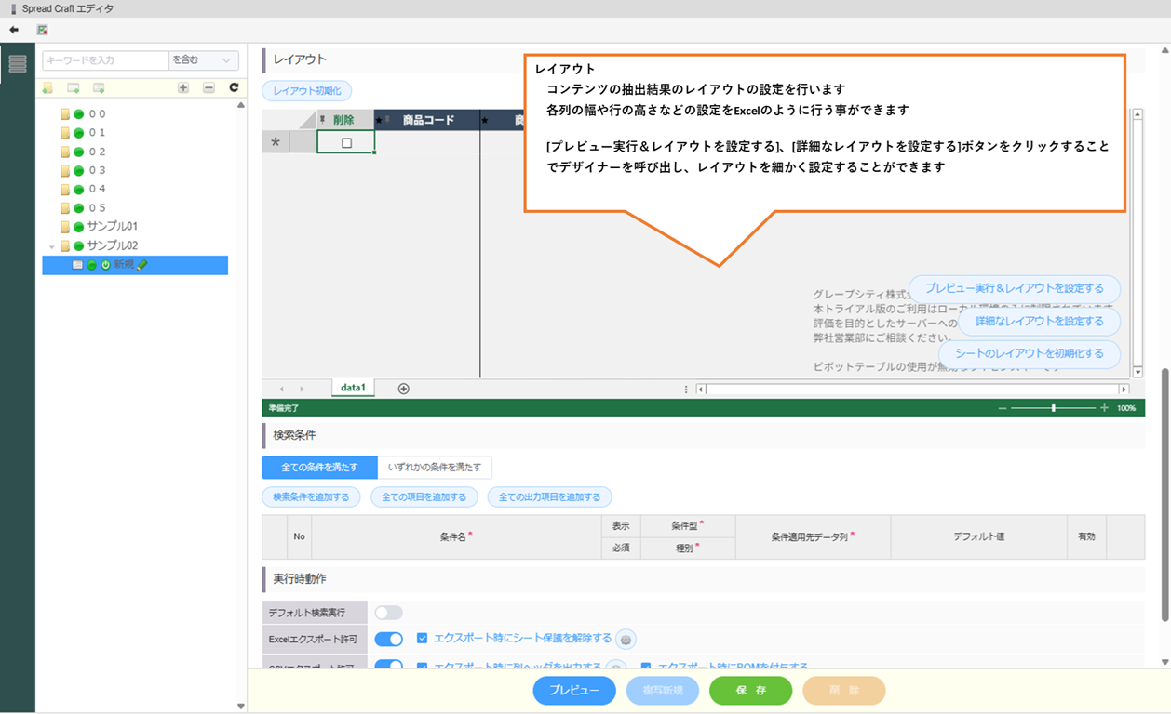The width and height of the screenshot is (1171, 714).
Task: Click the 検索条件を追加する button
Action: (311, 497)
